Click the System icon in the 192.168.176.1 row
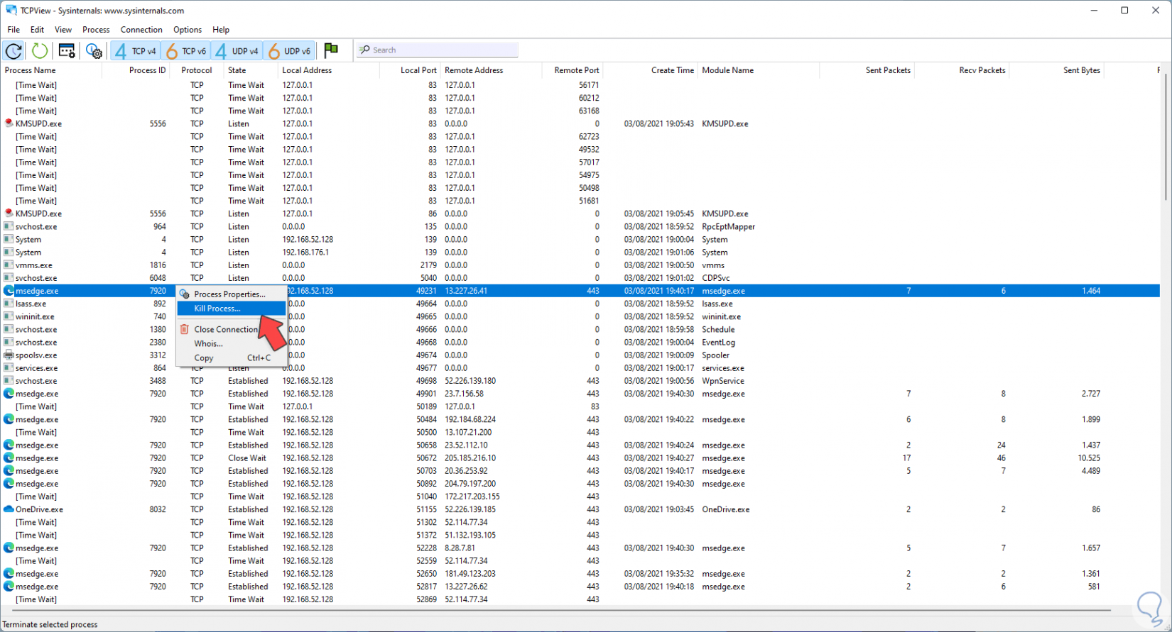The image size is (1172, 632). click(x=9, y=253)
